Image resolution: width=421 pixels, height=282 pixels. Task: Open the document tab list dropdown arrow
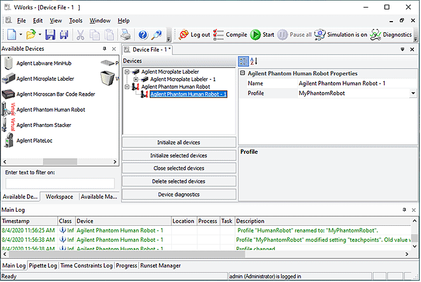pos(402,49)
